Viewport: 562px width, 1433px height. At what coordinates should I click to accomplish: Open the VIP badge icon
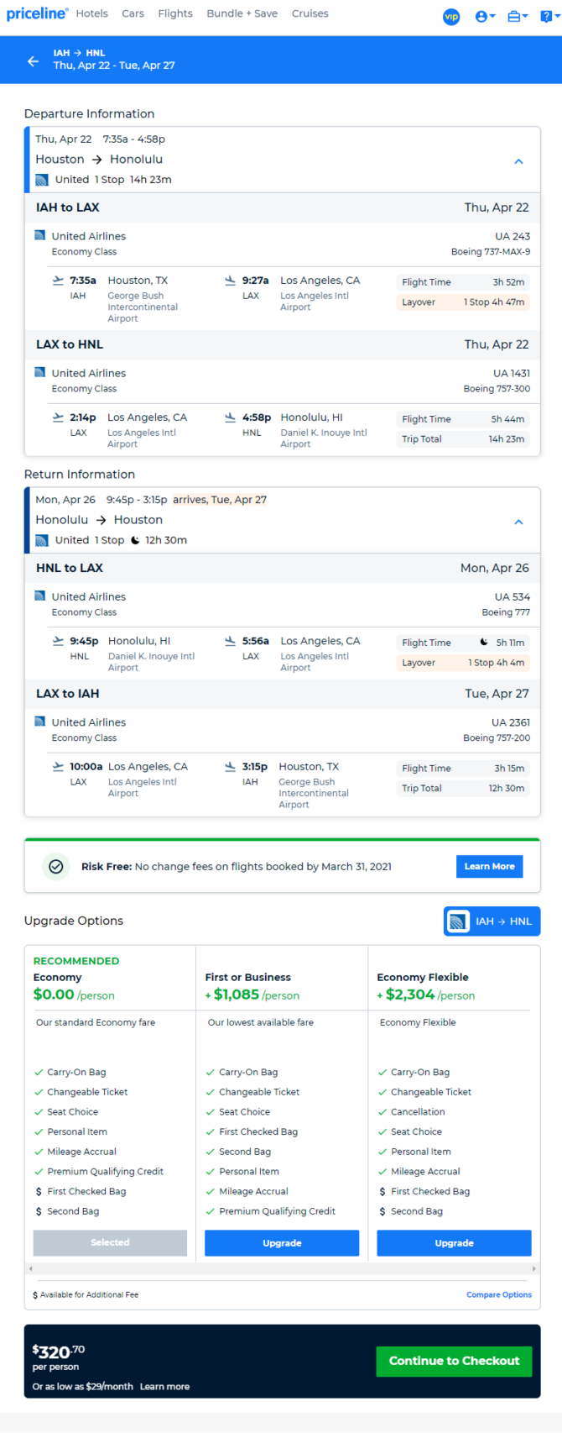(x=451, y=17)
